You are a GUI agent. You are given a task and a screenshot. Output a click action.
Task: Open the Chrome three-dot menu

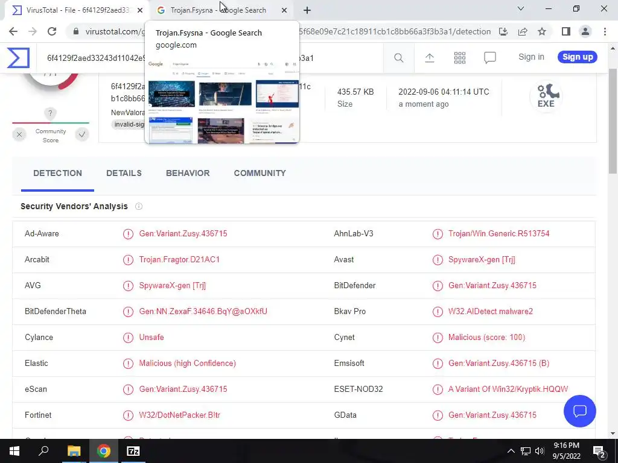click(x=605, y=31)
